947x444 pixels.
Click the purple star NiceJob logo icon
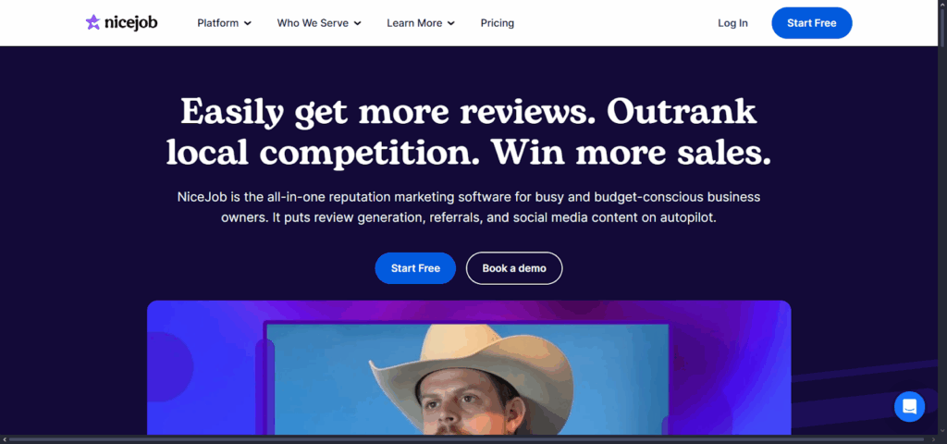(x=93, y=23)
